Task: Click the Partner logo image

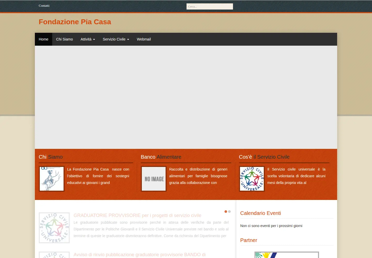Action: tap(287, 255)
